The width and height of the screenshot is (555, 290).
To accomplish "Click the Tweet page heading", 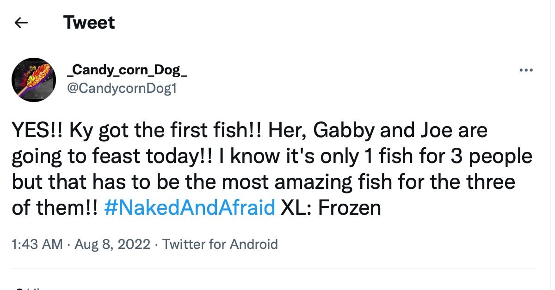I will point(89,23).
